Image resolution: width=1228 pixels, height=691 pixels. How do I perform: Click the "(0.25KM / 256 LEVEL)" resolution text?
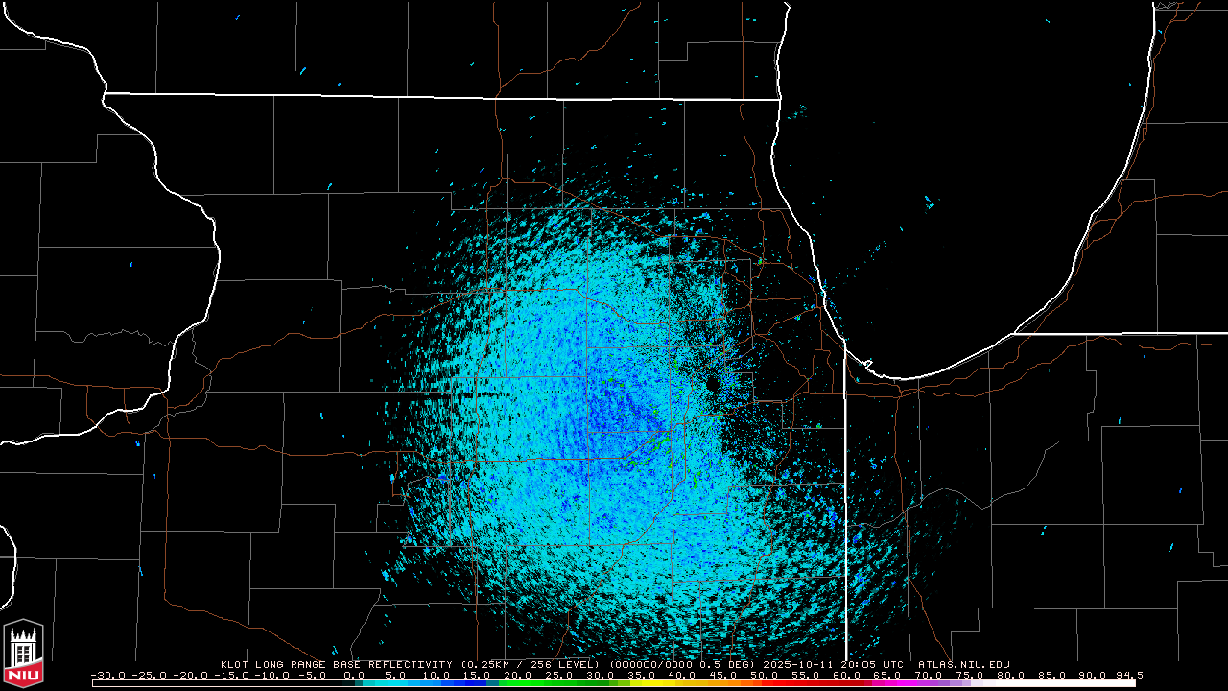529,664
